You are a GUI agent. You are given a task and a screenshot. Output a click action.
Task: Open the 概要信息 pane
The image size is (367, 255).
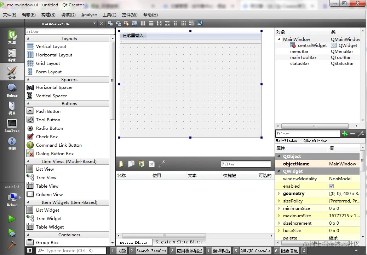(286, 251)
